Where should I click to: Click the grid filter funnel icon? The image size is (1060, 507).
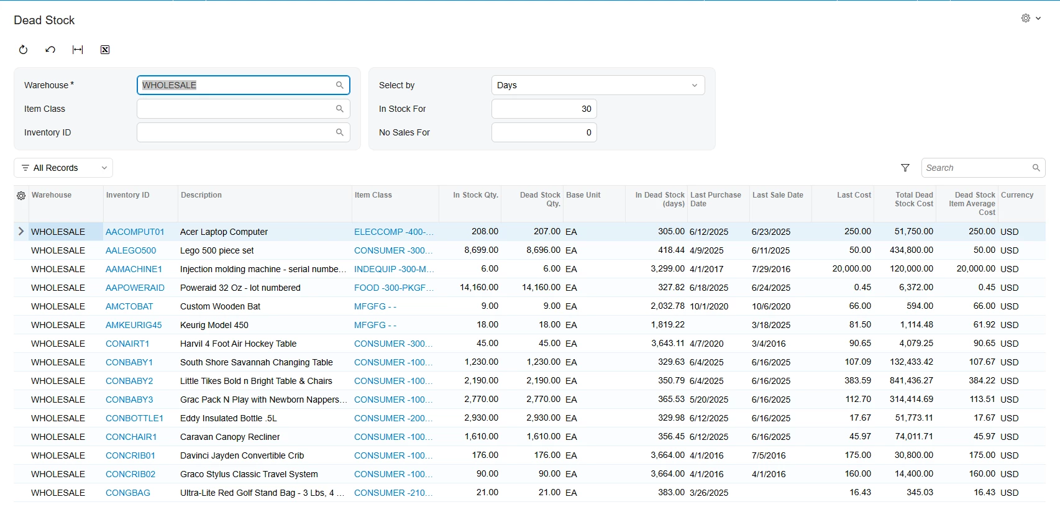905,168
